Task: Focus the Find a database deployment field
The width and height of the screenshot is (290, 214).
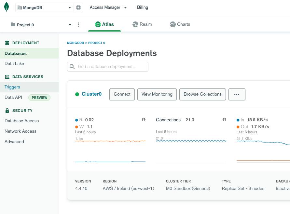Action: 108,67
